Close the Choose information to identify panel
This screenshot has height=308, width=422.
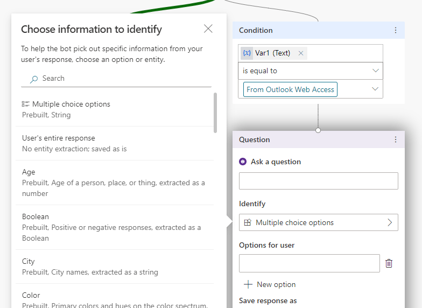pyautogui.click(x=208, y=29)
